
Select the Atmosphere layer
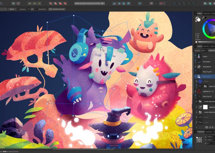(207, 67)
